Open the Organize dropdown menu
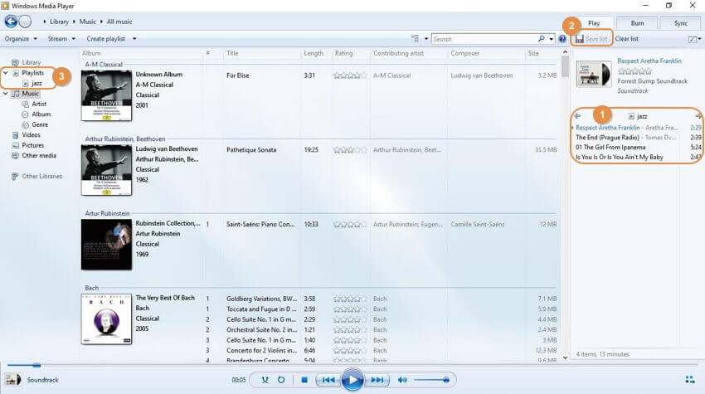 [21, 39]
